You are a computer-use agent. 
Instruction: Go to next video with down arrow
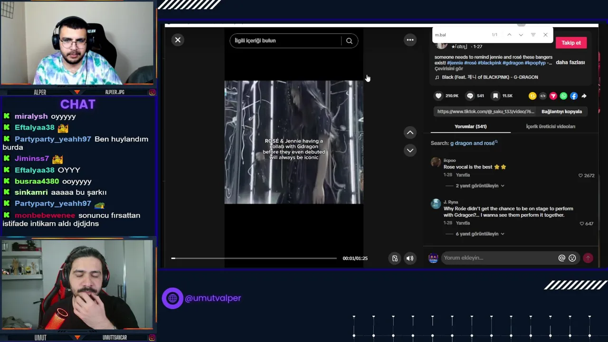pos(410,151)
